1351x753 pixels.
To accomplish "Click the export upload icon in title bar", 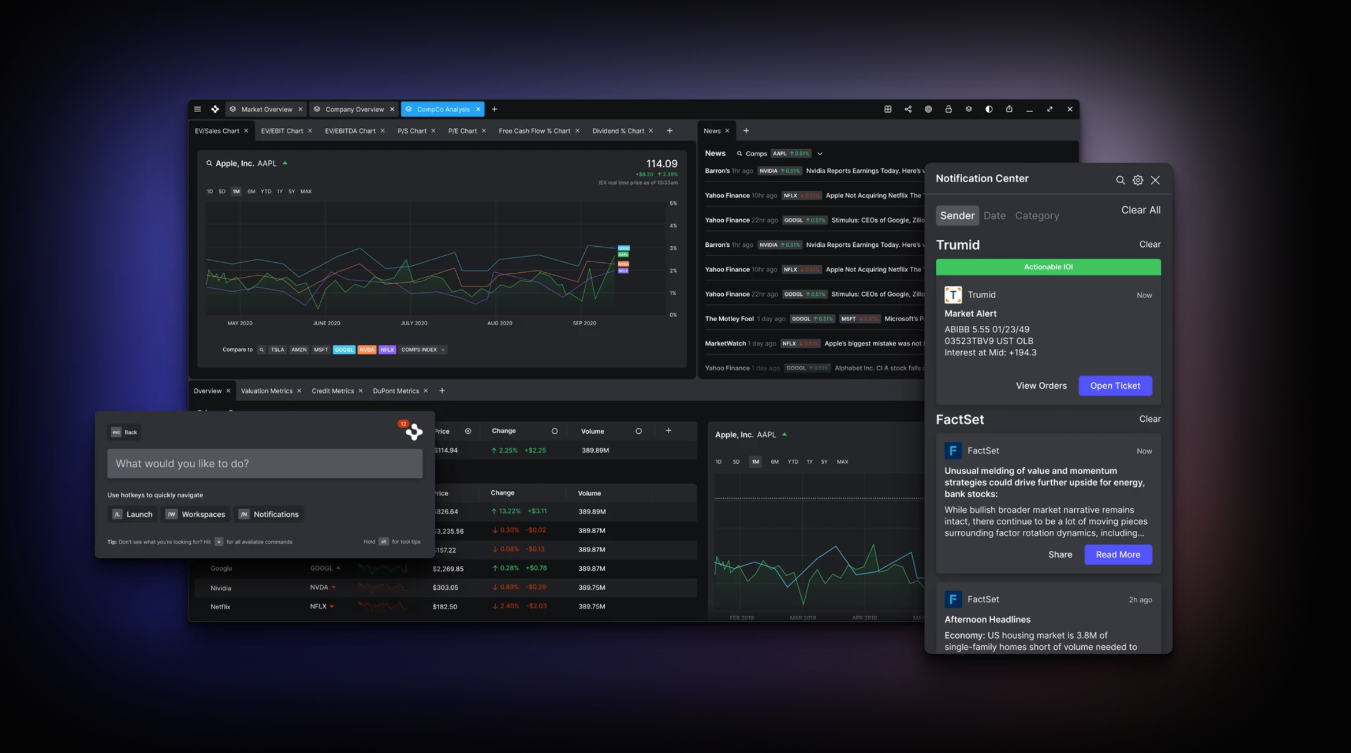I will pos(1009,109).
